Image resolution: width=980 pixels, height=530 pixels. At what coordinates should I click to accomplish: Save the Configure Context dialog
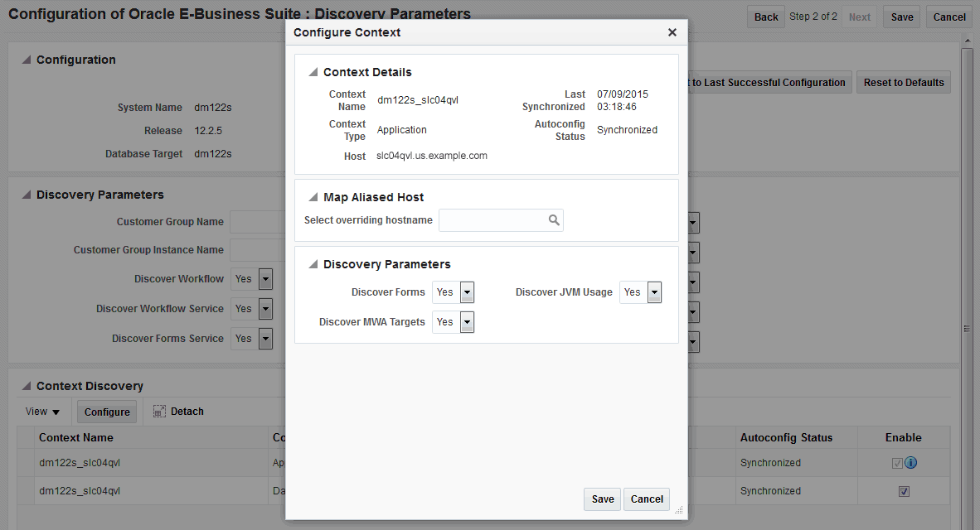coord(603,499)
